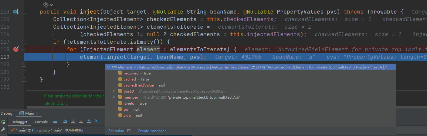Click Step Into debug icon
This screenshot has width=427, height=136.
(73, 122)
